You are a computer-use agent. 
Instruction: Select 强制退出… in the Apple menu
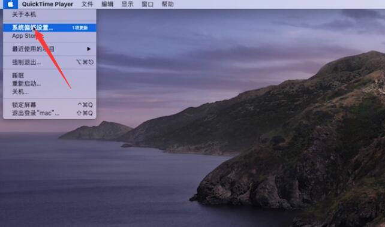click(x=49, y=62)
